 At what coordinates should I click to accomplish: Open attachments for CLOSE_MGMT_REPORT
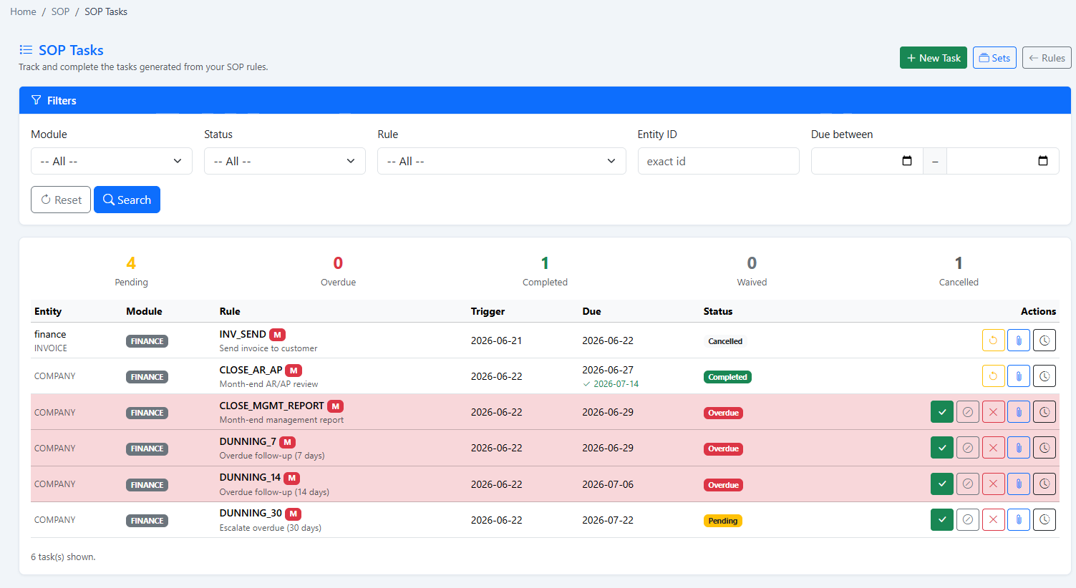point(1019,412)
